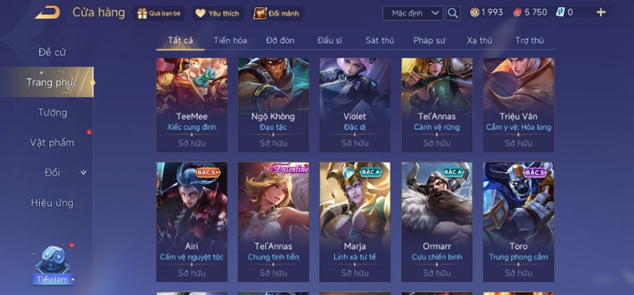This screenshot has width=634, height=295.
Task: Open Hiệu ứng sidebar section
Action: coord(52,203)
